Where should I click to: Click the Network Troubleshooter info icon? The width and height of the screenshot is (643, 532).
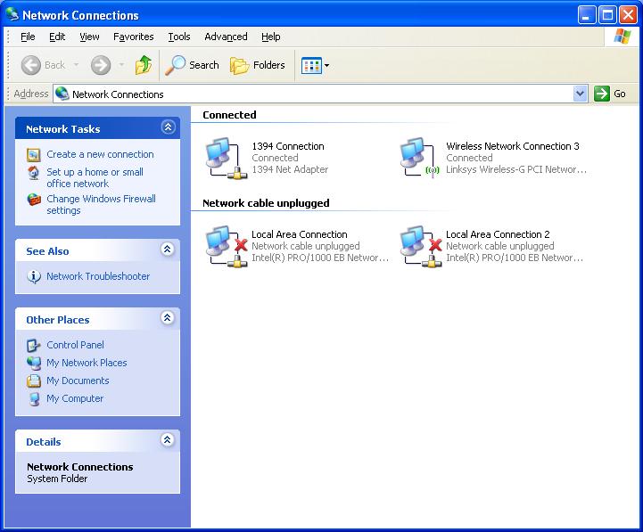[x=34, y=276]
